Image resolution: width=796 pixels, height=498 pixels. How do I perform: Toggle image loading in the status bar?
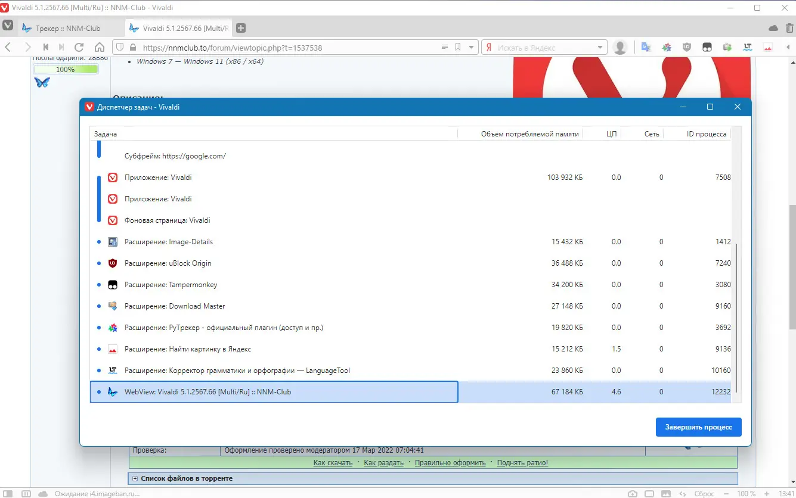[665, 494]
